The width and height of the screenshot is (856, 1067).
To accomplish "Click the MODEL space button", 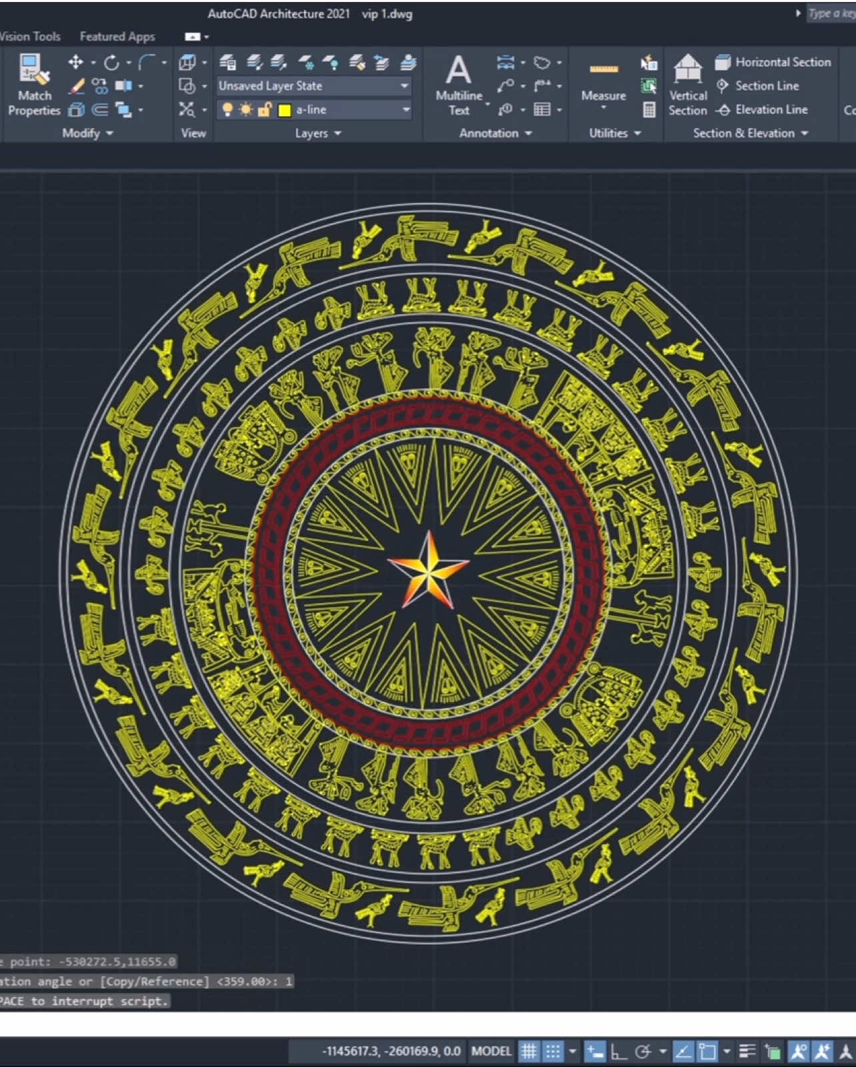I will [x=491, y=1052].
